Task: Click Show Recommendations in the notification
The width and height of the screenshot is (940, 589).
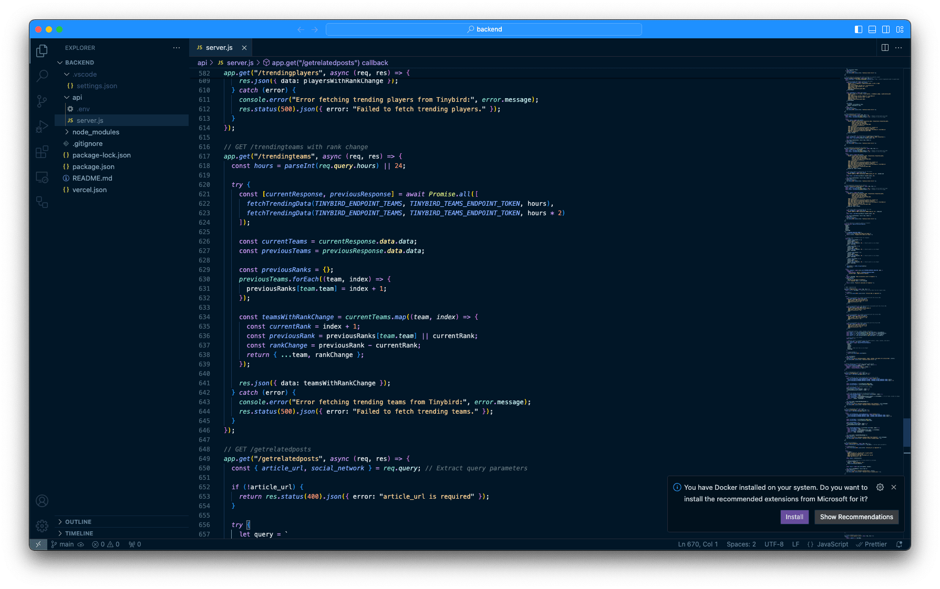Action: pos(856,517)
